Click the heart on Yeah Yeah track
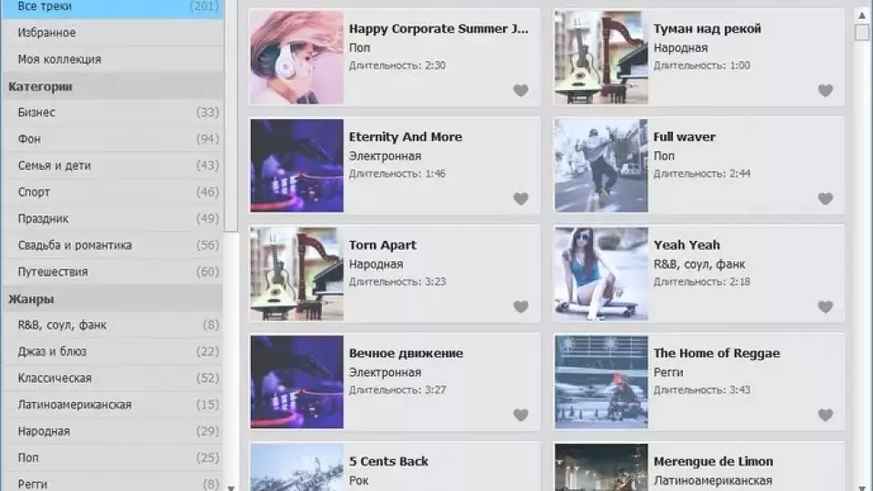873x491 pixels. (x=825, y=306)
